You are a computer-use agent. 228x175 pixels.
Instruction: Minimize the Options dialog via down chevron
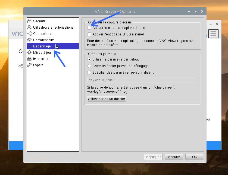189,11
